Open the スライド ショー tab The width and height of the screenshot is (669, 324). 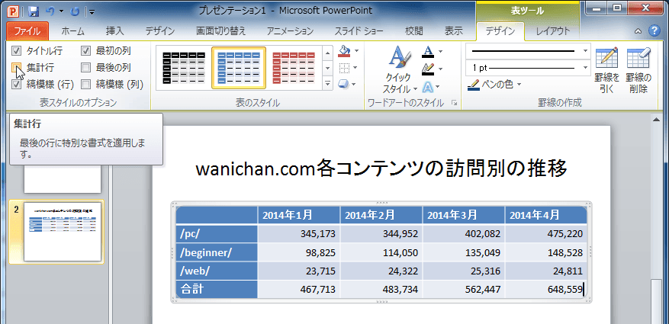tap(358, 31)
